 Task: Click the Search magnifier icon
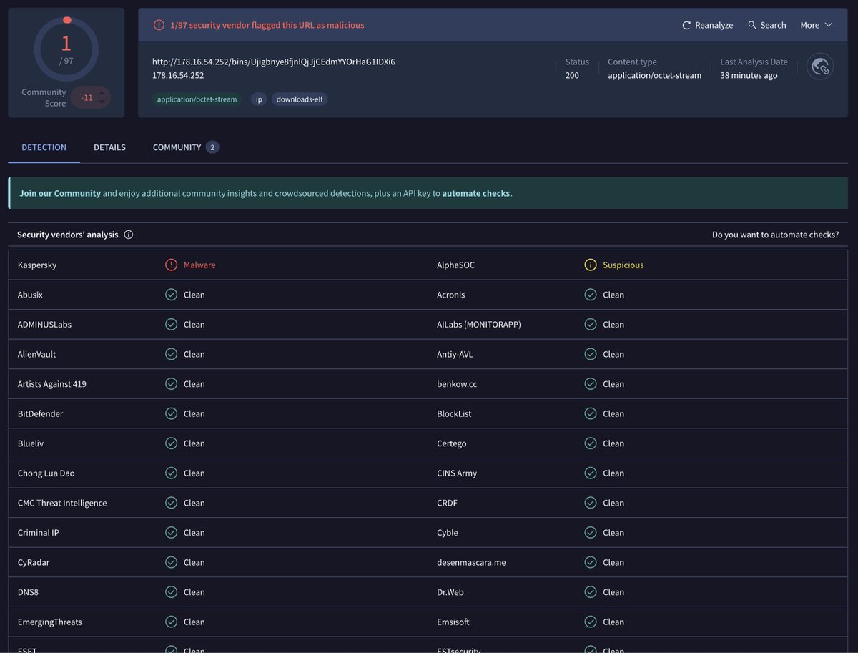click(x=752, y=25)
